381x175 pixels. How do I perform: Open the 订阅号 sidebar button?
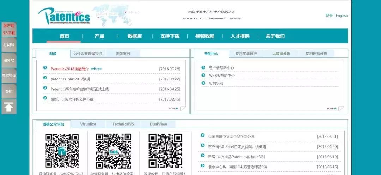pos(9,45)
